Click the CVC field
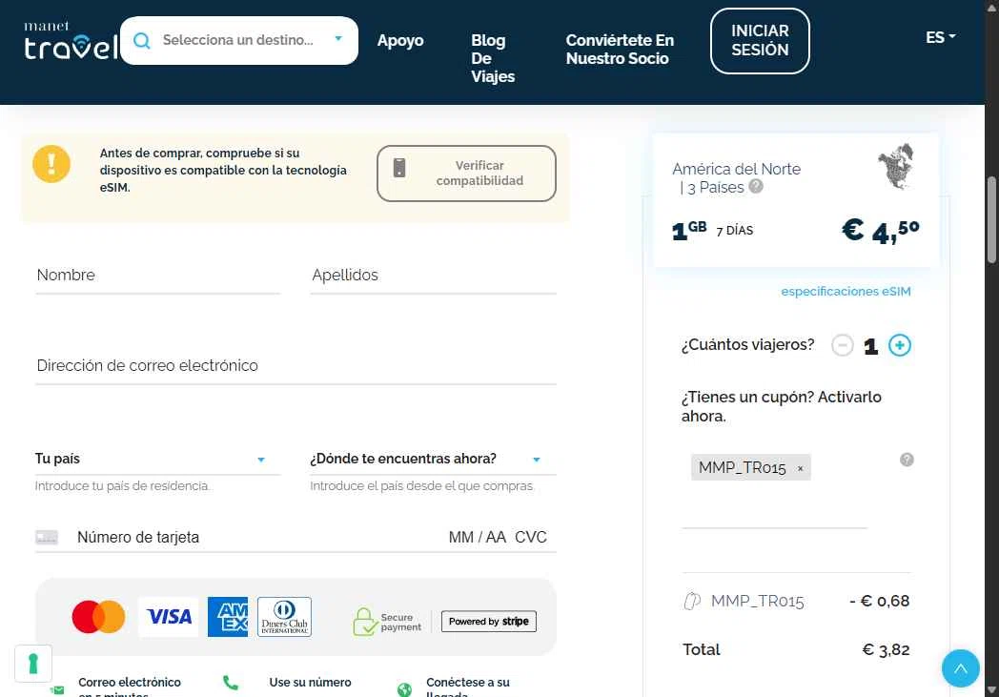This screenshot has width=999, height=697. click(x=531, y=537)
